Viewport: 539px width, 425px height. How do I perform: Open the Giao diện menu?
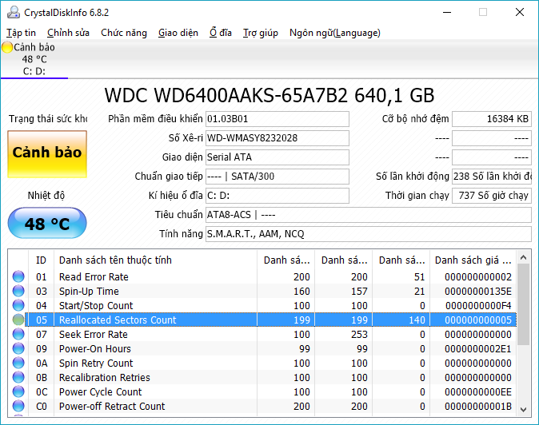click(178, 33)
